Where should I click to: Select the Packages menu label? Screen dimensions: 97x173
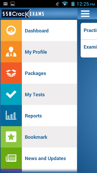(35, 73)
